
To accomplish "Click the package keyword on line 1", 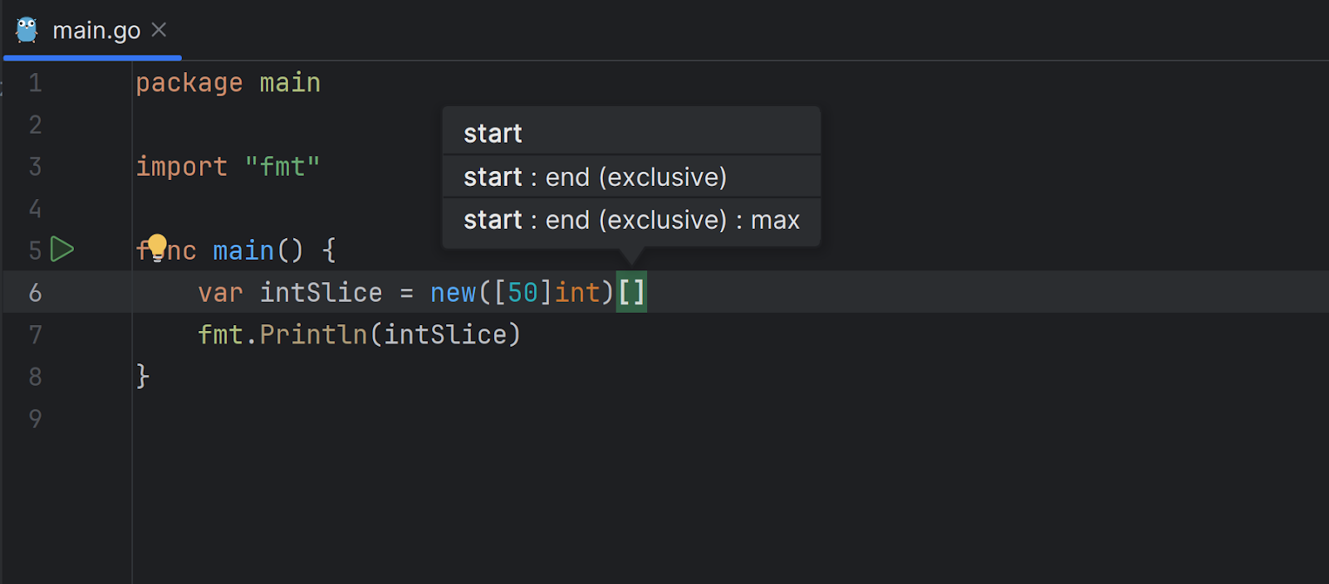I will click(189, 83).
